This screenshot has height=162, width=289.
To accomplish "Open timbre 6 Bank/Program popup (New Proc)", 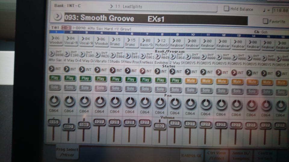I will coord(128,55).
